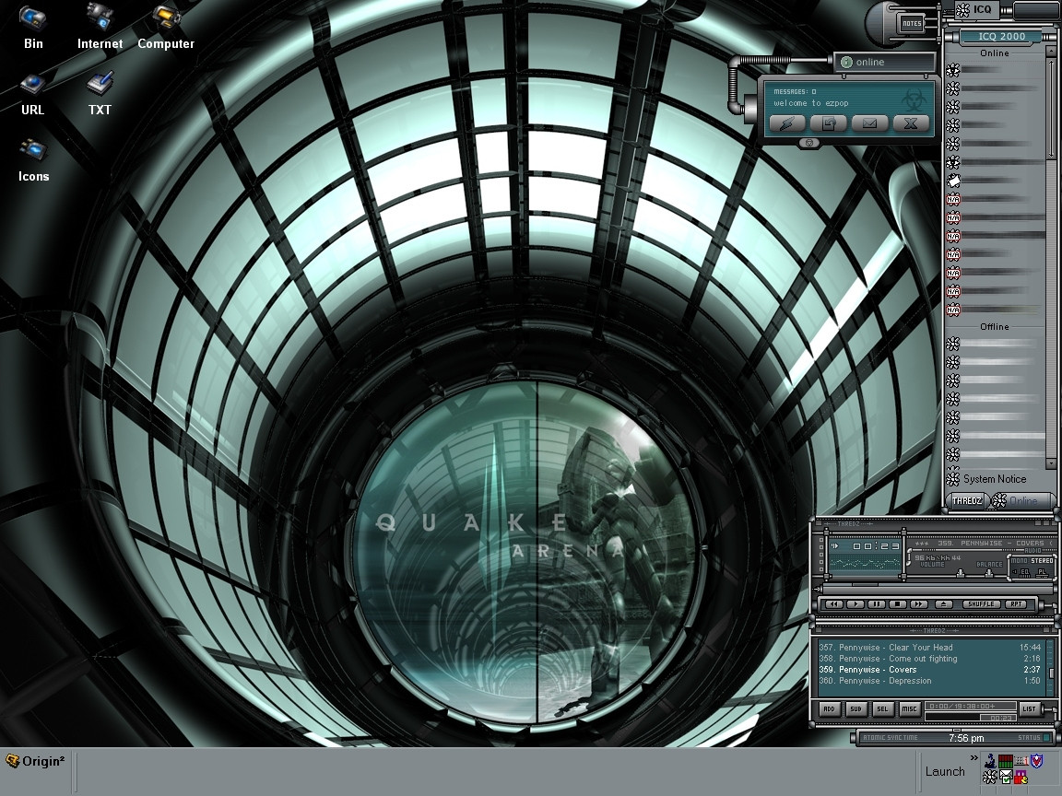Click the green info icon beside online
This screenshot has width=1062, height=796.
pyautogui.click(x=846, y=63)
